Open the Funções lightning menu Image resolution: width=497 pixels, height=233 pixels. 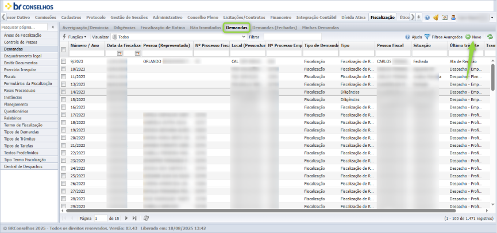click(x=75, y=37)
